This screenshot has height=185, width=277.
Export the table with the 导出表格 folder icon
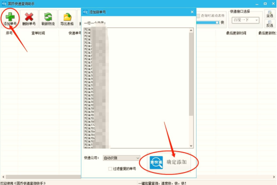click(67, 17)
